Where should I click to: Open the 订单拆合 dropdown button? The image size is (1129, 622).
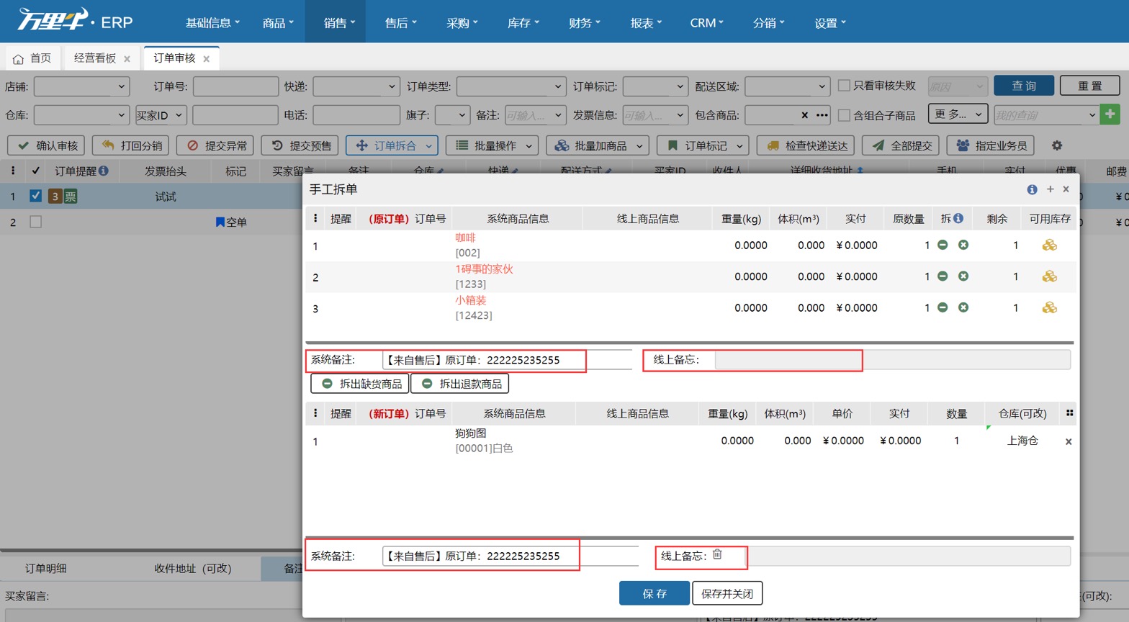coord(392,145)
